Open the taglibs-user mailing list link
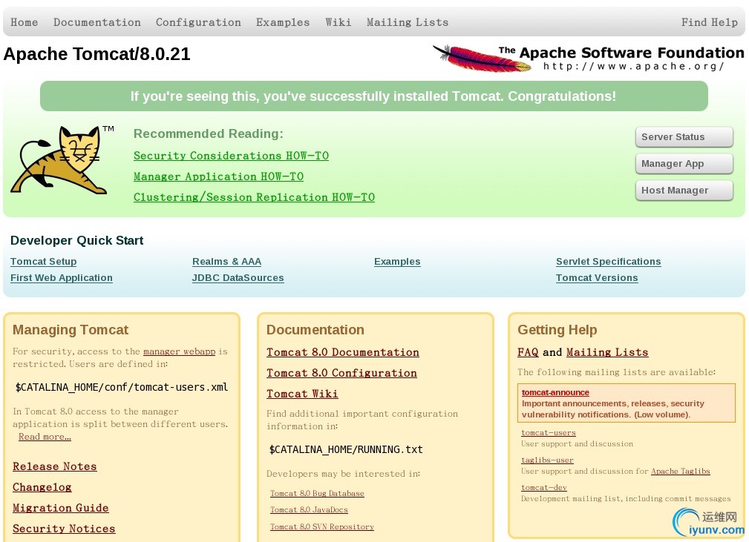Viewport: 749px width, 542px height. tap(547, 460)
